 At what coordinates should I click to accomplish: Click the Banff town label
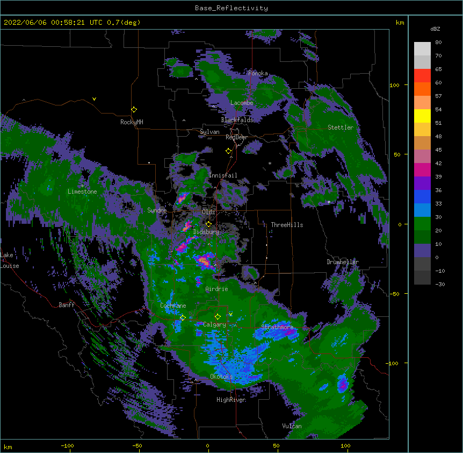[67, 305]
